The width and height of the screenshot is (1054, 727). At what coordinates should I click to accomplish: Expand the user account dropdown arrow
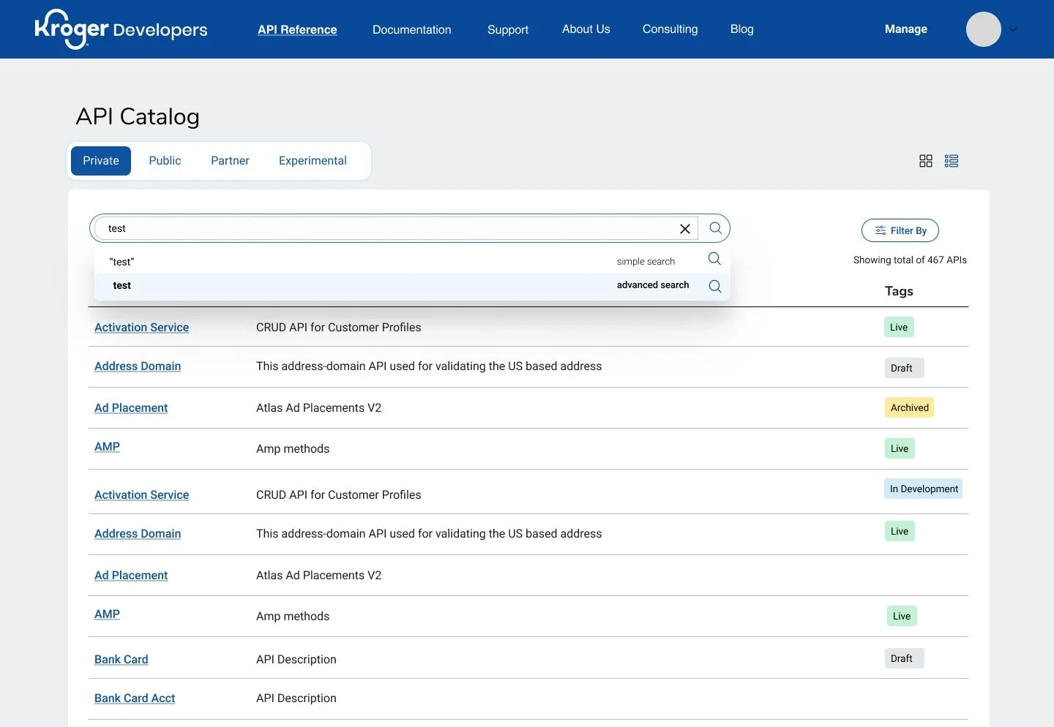pyautogui.click(x=1013, y=30)
